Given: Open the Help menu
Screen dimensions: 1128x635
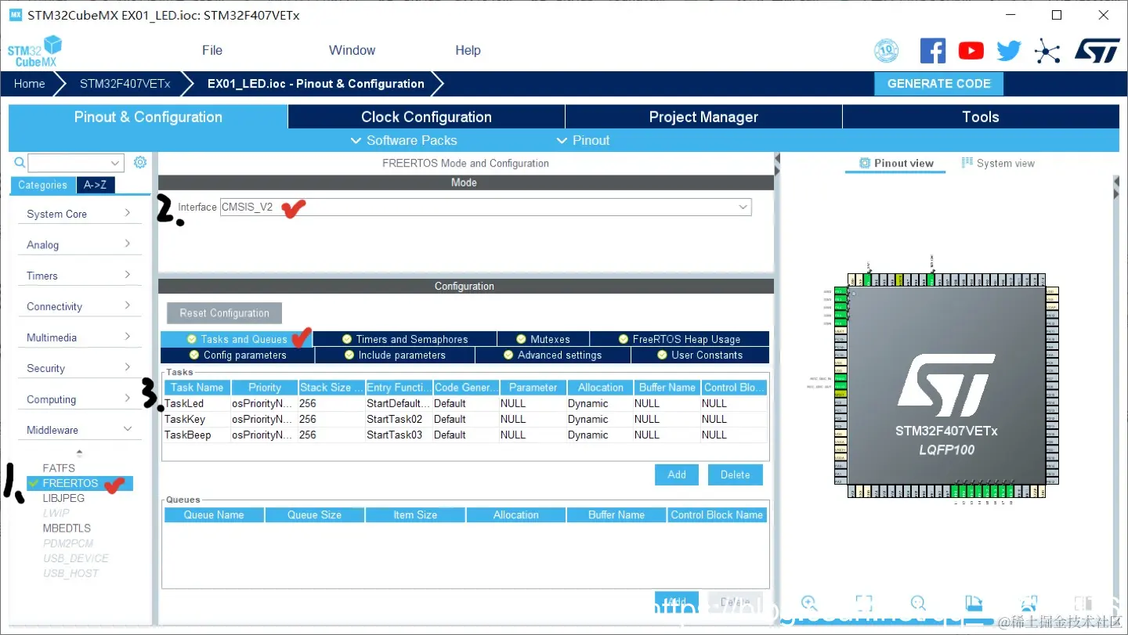Looking at the screenshot, I should (468, 50).
